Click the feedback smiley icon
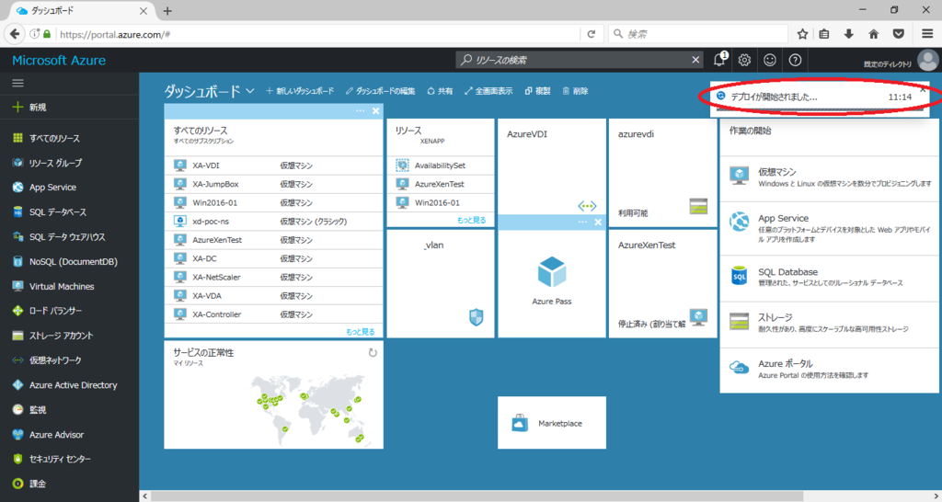The height and width of the screenshot is (502, 942). click(x=770, y=60)
